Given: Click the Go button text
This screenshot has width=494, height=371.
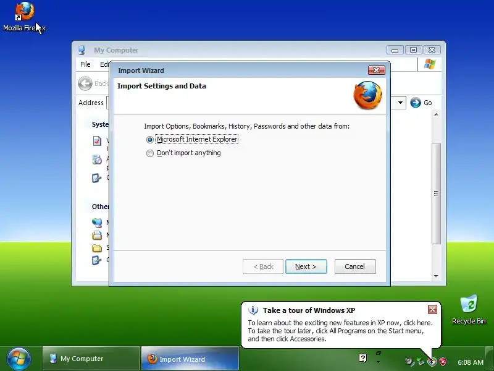Looking at the screenshot, I should [x=427, y=103].
